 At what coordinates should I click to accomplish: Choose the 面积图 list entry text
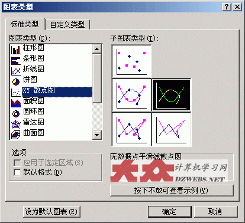tap(33, 101)
